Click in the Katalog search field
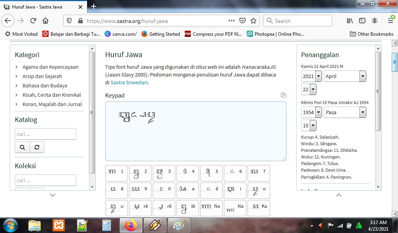Image resolution: width=398 pixels, height=233 pixels. [x=45, y=134]
